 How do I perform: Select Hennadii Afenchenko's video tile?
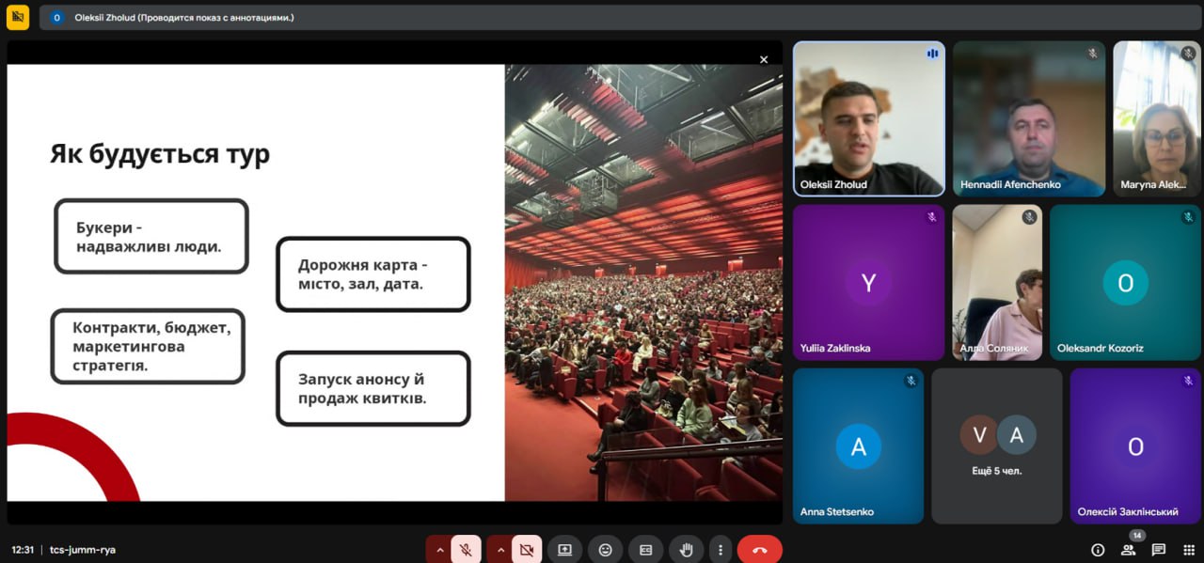click(x=1029, y=118)
